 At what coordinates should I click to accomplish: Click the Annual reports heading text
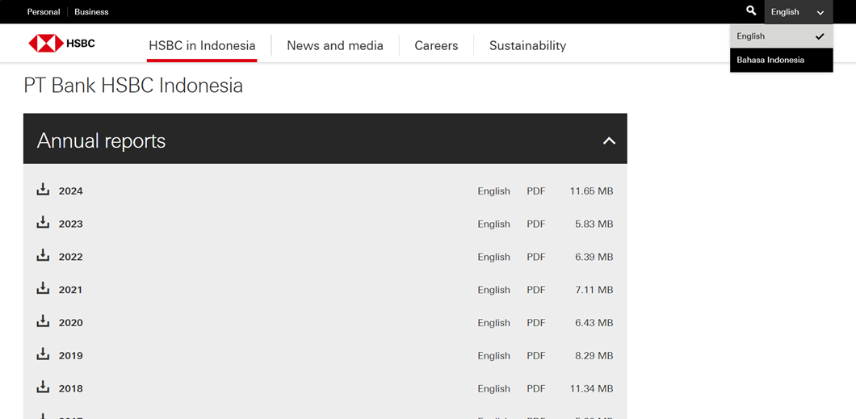click(x=101, y=141)
